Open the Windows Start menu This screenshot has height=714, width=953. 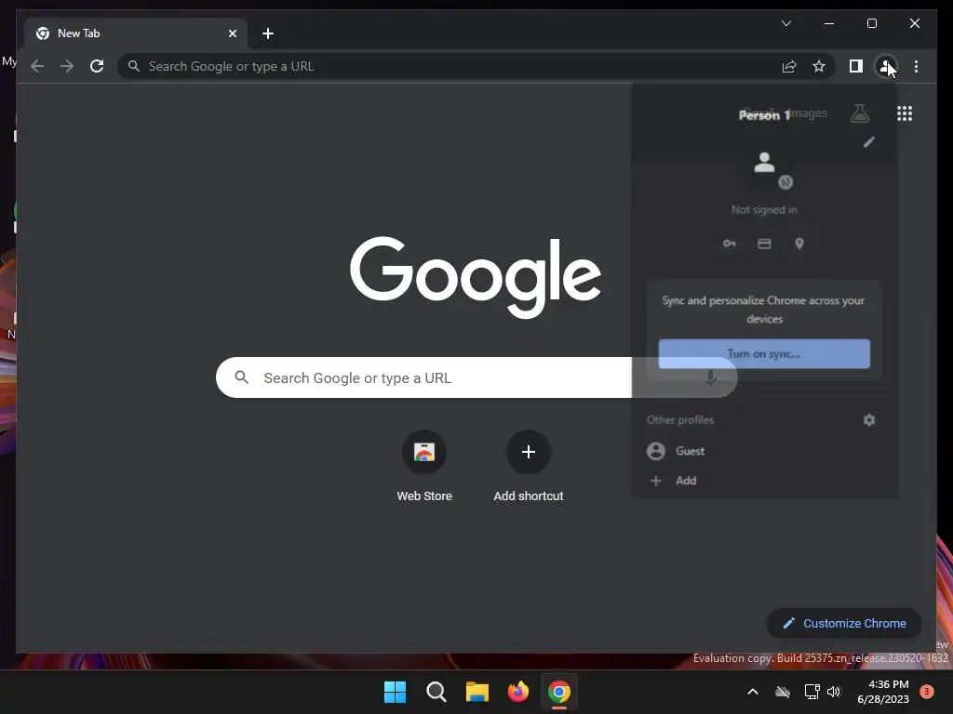click(x=395, y=692)
